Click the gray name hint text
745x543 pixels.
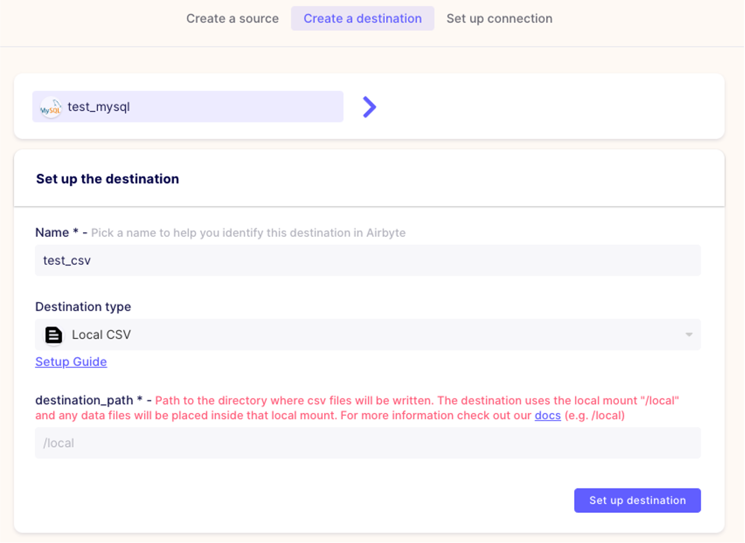[x=248, y=233]
